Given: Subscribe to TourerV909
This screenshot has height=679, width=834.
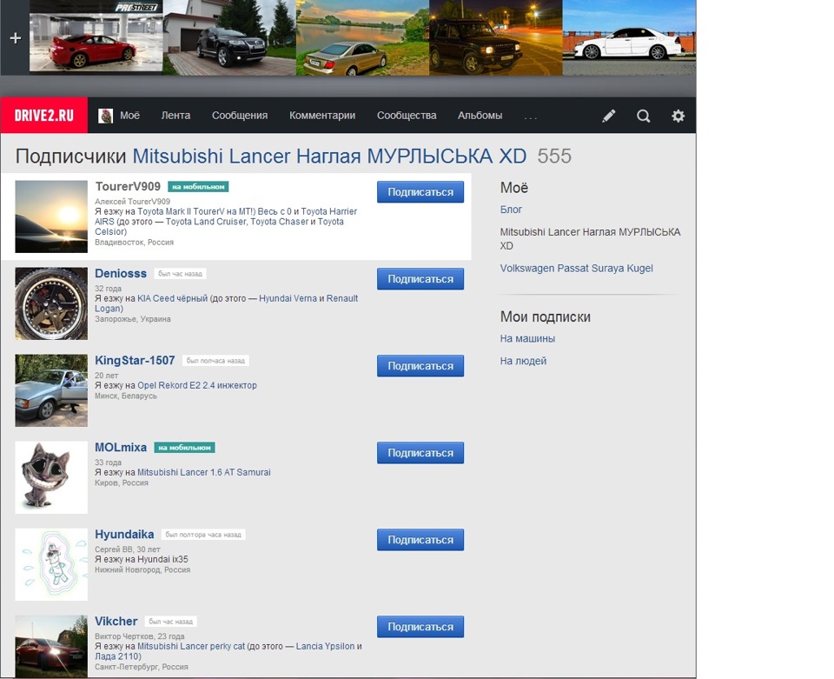Looking at the screenshot, I should [x=420, y=191].
